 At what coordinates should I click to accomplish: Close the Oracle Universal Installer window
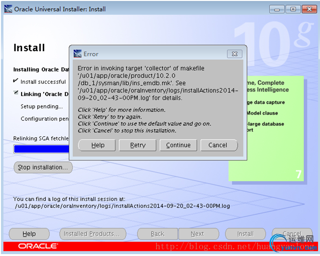click(x=309, y=9)
